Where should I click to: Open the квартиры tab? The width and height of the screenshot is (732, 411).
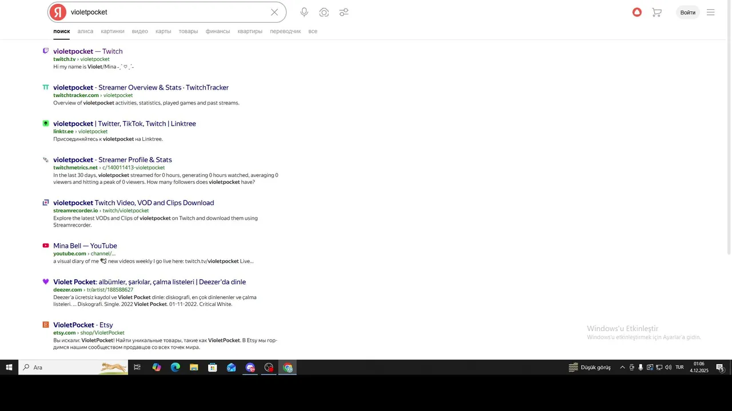coord(250,31)
